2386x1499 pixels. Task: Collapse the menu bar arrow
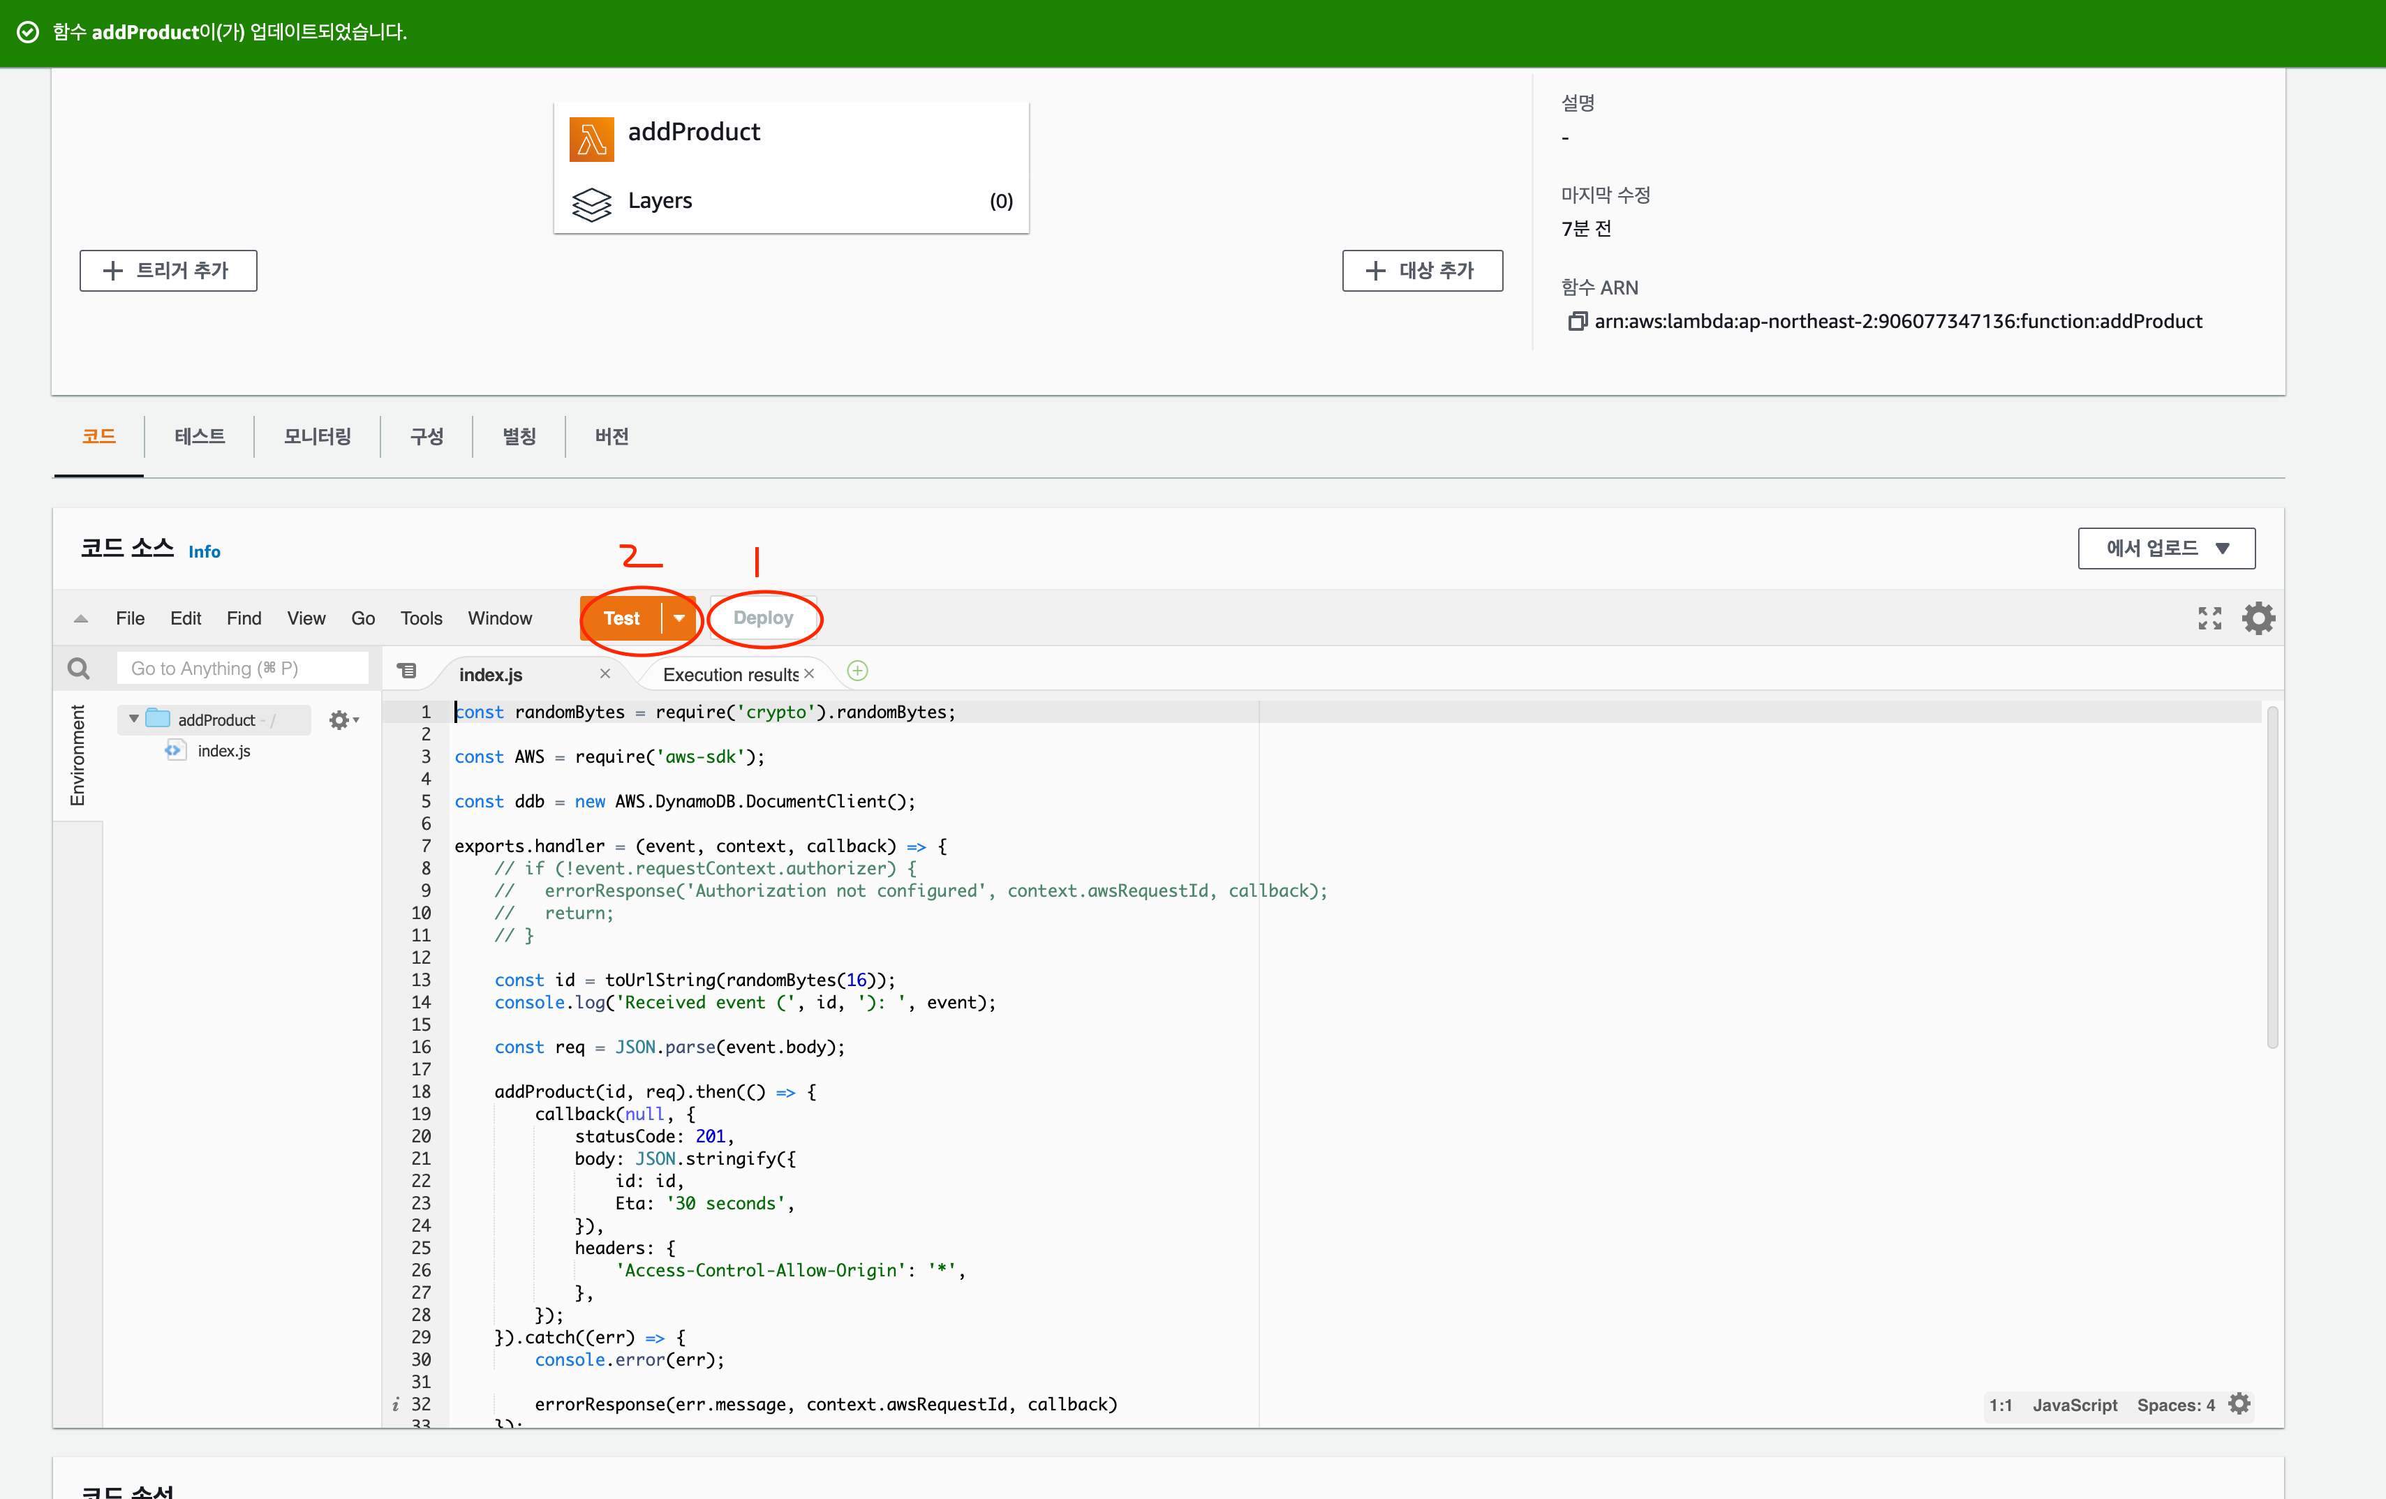coord(81,619)
